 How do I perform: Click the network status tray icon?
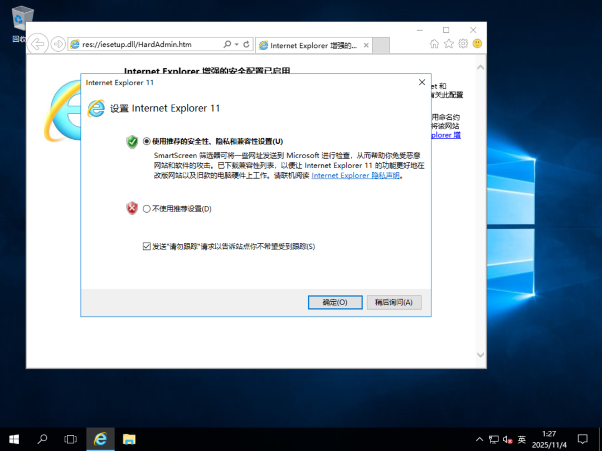(494, 439)
